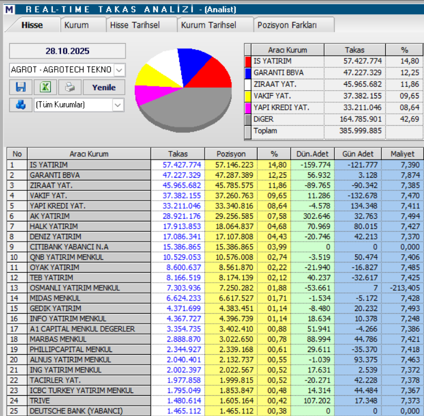
Task: Switch to the Kurum tab
Action: coord(76,25)
